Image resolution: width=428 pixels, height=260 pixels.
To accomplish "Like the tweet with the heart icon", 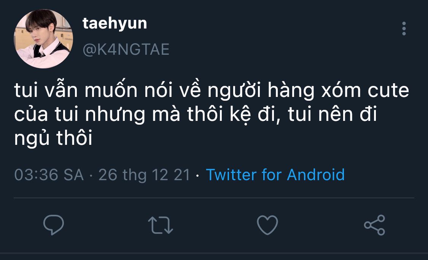I will [267, 225].
